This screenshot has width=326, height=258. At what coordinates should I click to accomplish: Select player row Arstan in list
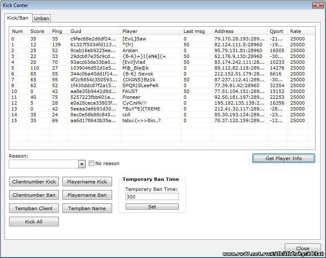pyautogui.click(x=130, y=50)
